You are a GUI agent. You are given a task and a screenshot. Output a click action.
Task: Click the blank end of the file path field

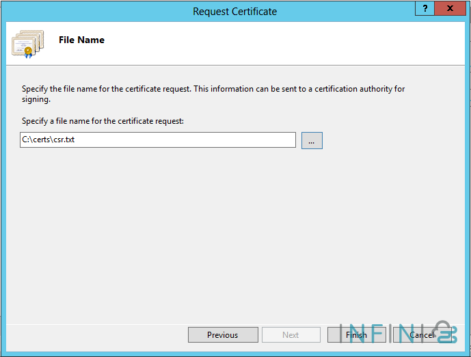pyautogui.click(x=260, y=140)
